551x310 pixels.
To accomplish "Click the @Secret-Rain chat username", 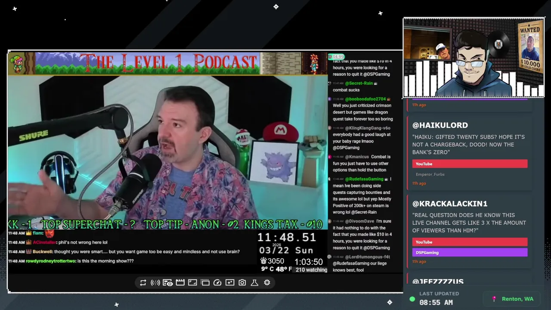I will [359, 83].
